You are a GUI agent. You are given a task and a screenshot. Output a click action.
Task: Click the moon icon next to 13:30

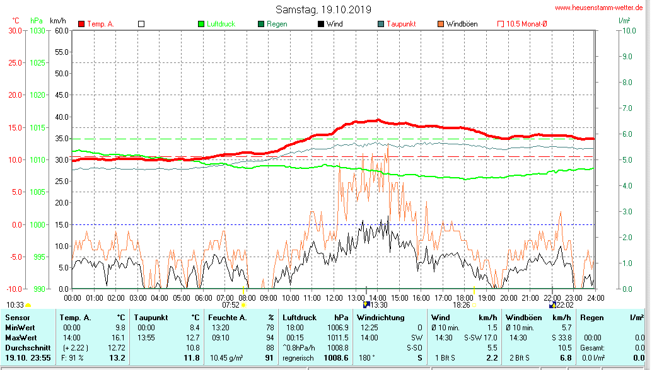(x=366, y=305)
